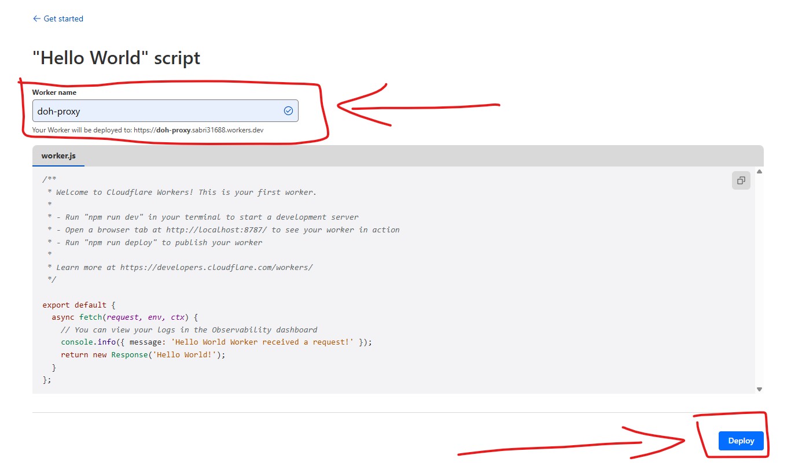Go back via the Get started link
Viewport: 791px width, 466px height.
(x=63, y=19)
